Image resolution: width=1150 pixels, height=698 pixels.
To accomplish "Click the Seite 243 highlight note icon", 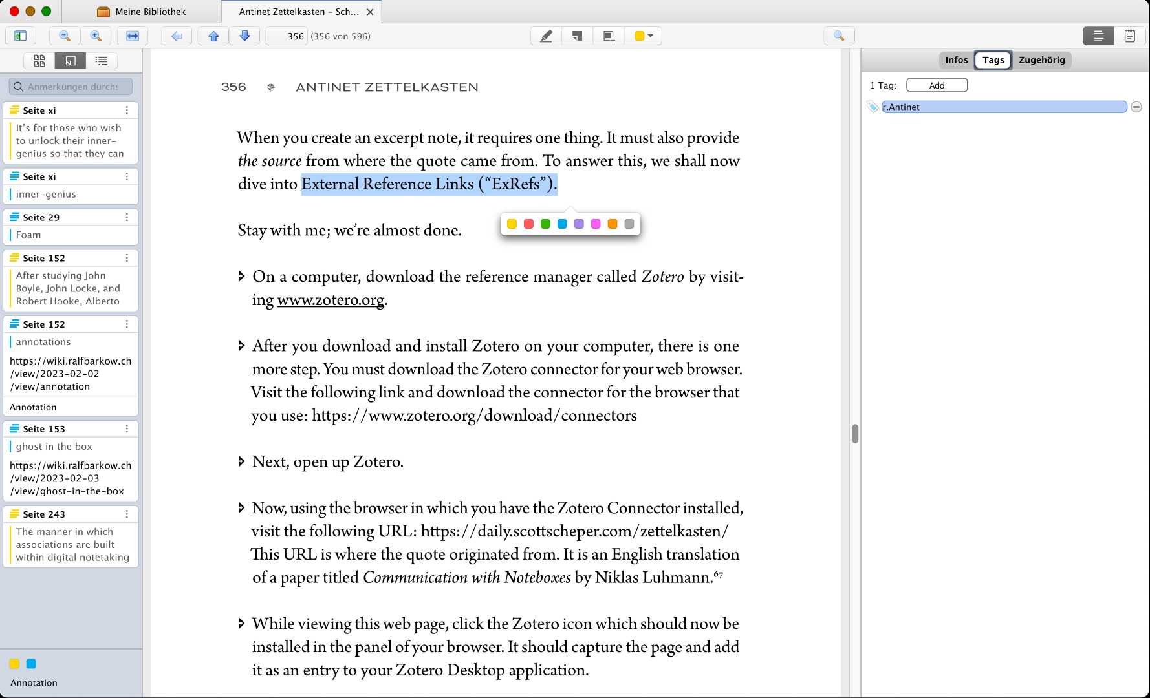I will (x=14, y=514).
